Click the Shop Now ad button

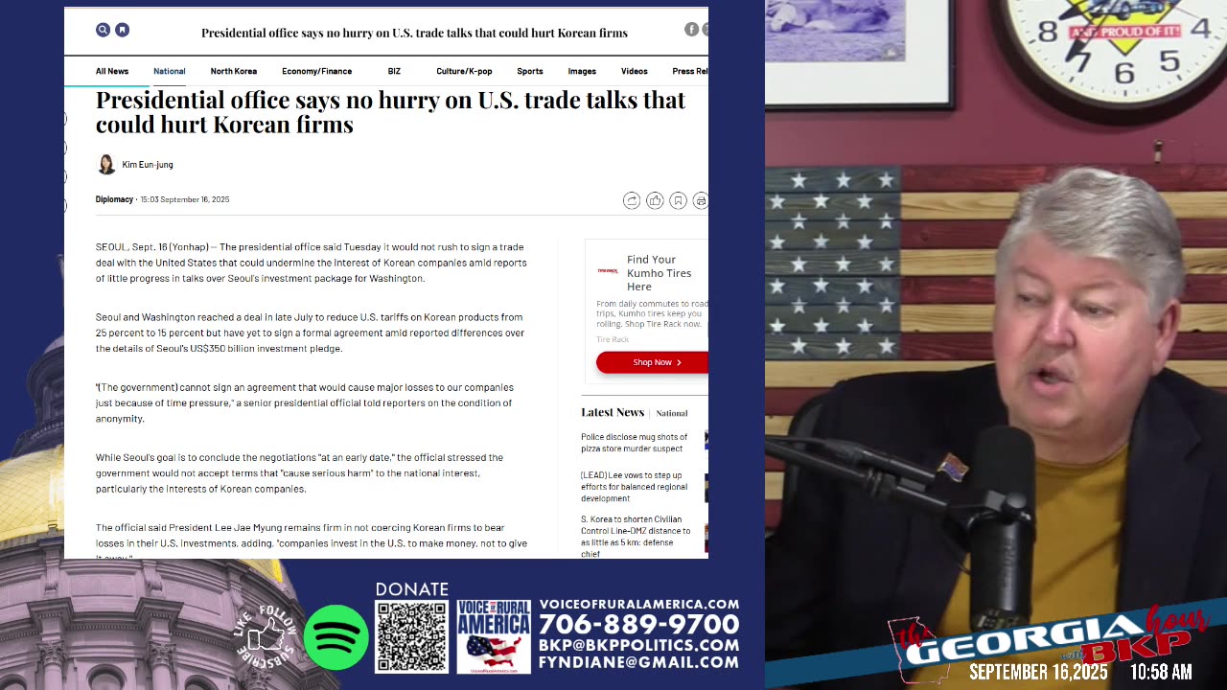coord(652,362)
